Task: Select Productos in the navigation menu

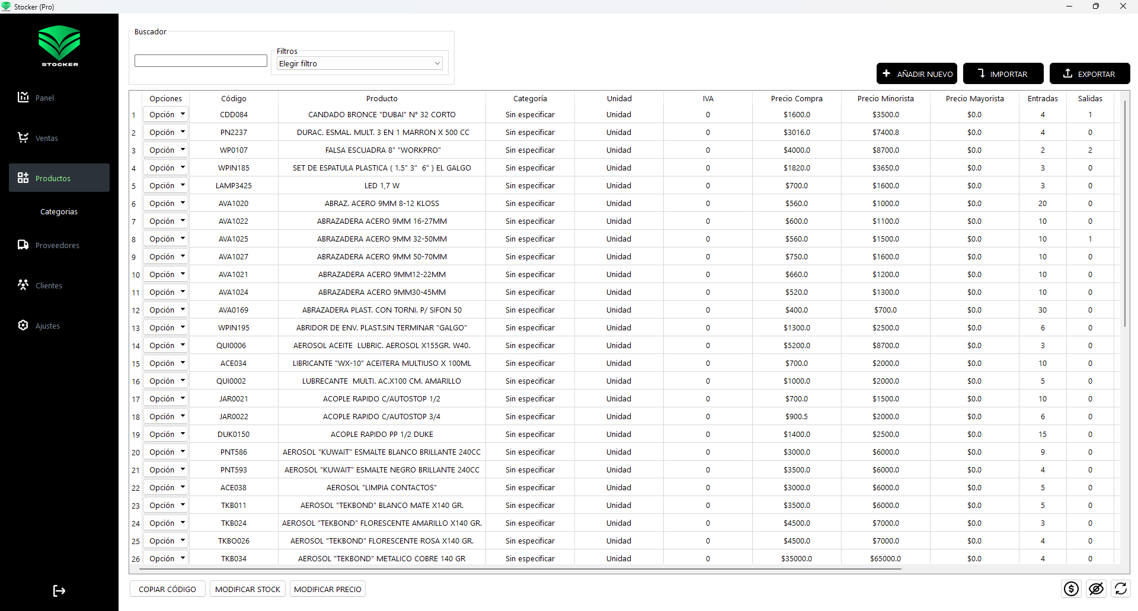Action: [x=53, y=178]
